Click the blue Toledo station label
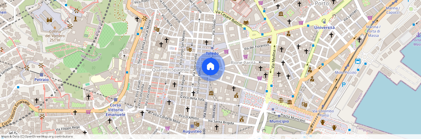The image size is (421, 139). pos(212,53)
